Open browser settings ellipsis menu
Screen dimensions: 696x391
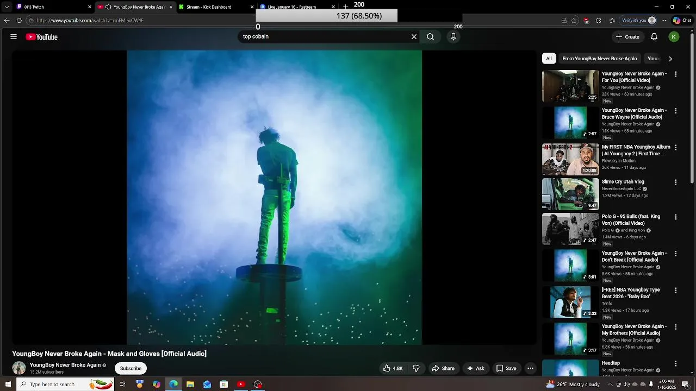coord(663,21)
